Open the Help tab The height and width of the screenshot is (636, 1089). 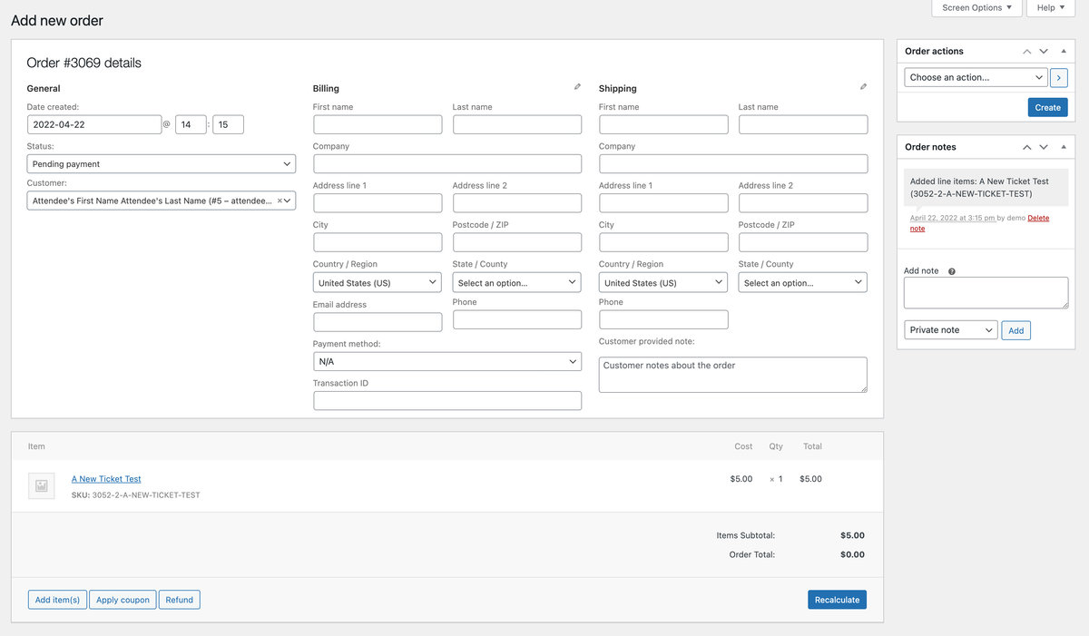(x=1051, y=8)
